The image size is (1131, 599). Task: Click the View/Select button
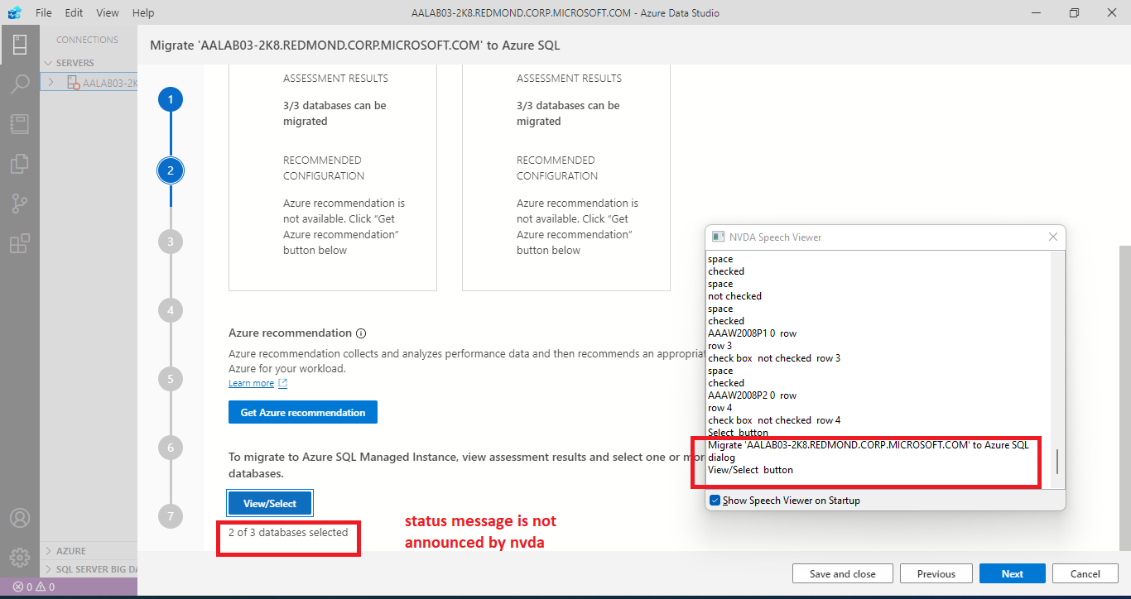tap(269, 501)
